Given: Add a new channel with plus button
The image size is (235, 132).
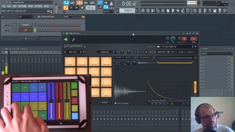Looking at the screenshot, I should (26, 38).
